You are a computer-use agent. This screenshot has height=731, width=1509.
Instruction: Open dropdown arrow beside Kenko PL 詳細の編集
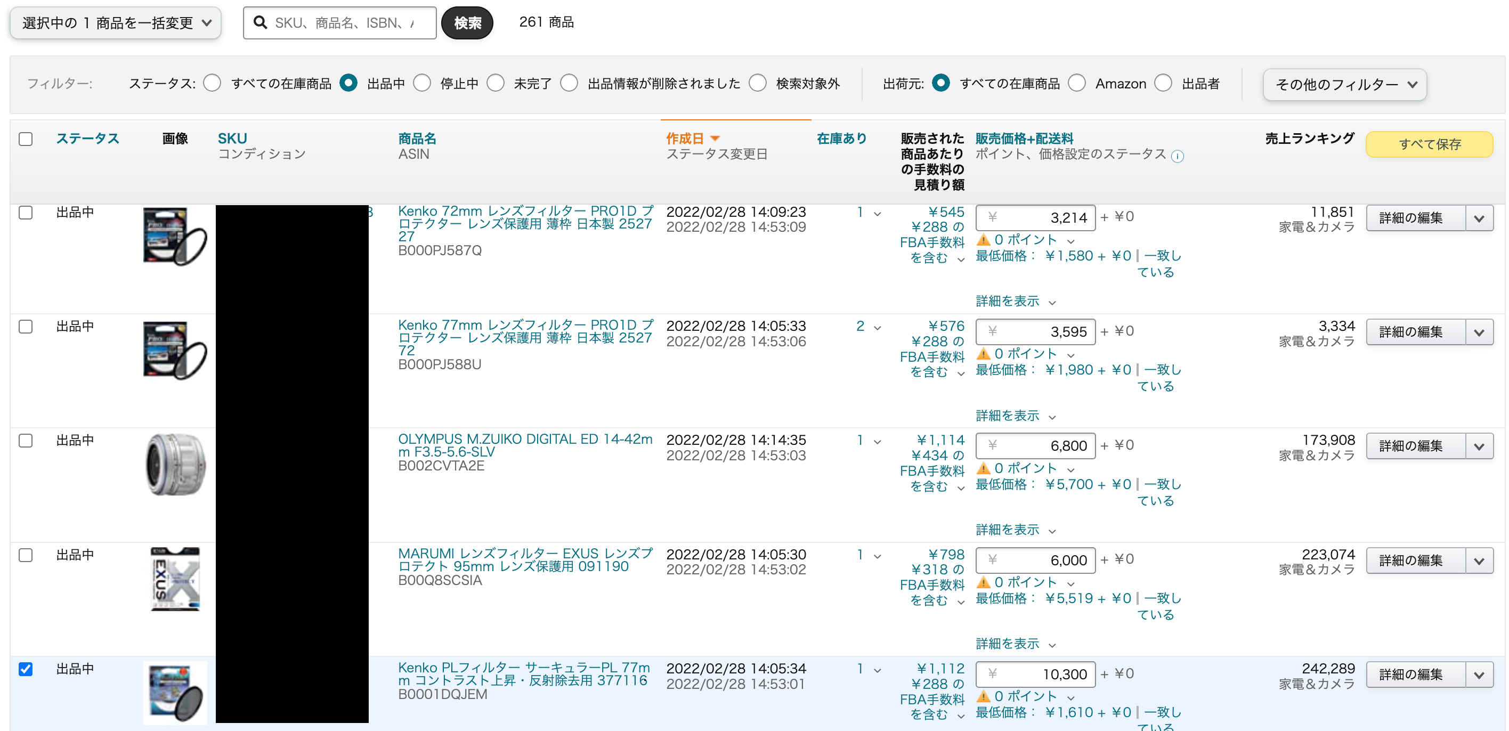(1480, 675)
